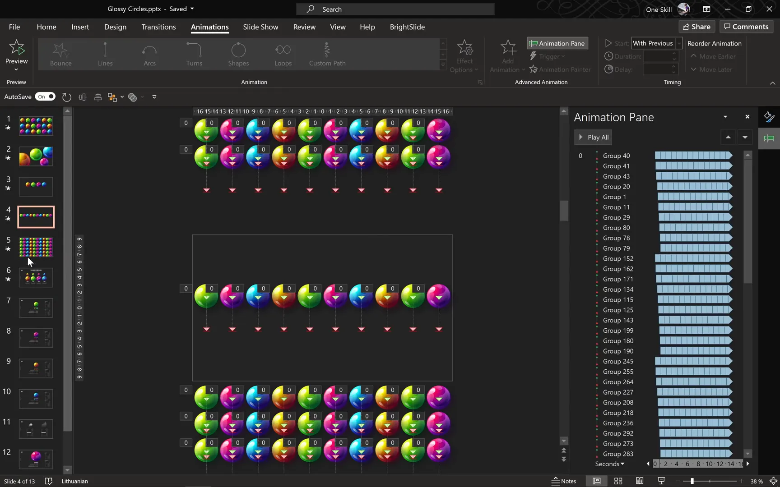Open the Seconds timeline dropdown
780x487 pixels.
(x=609, y=464)
